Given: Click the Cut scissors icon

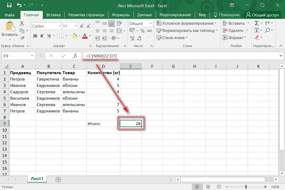Looking at the screenshot, I should tap(22, 23).
